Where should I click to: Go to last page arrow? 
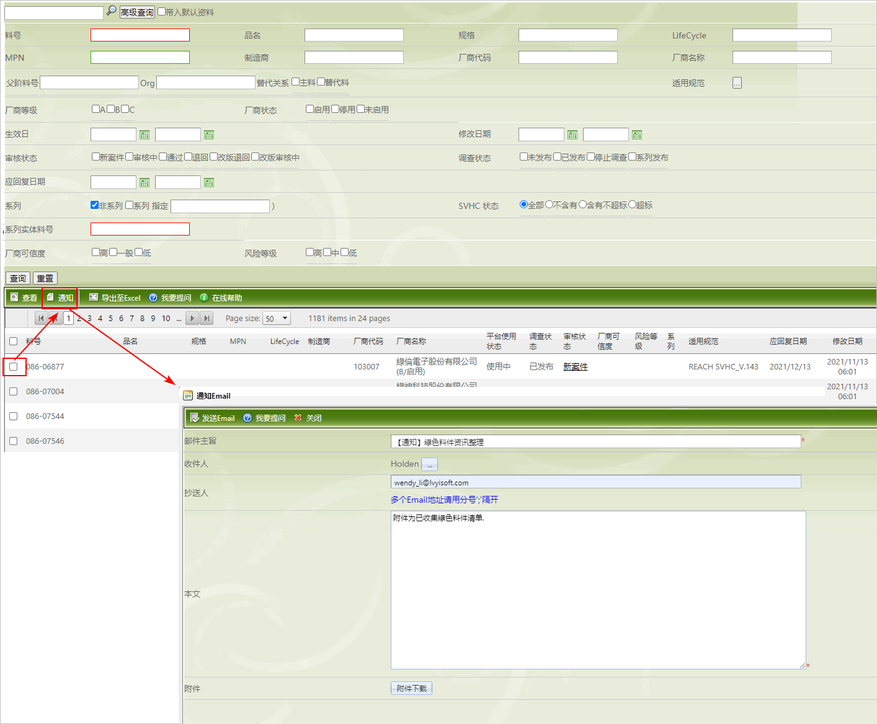tap(207, 318)
